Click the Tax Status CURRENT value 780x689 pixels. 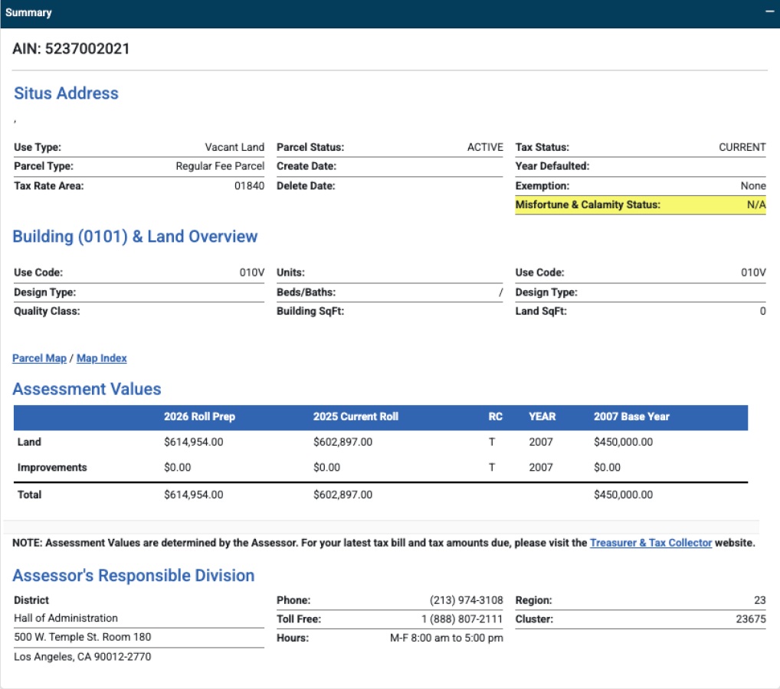[x=742, y=147]
